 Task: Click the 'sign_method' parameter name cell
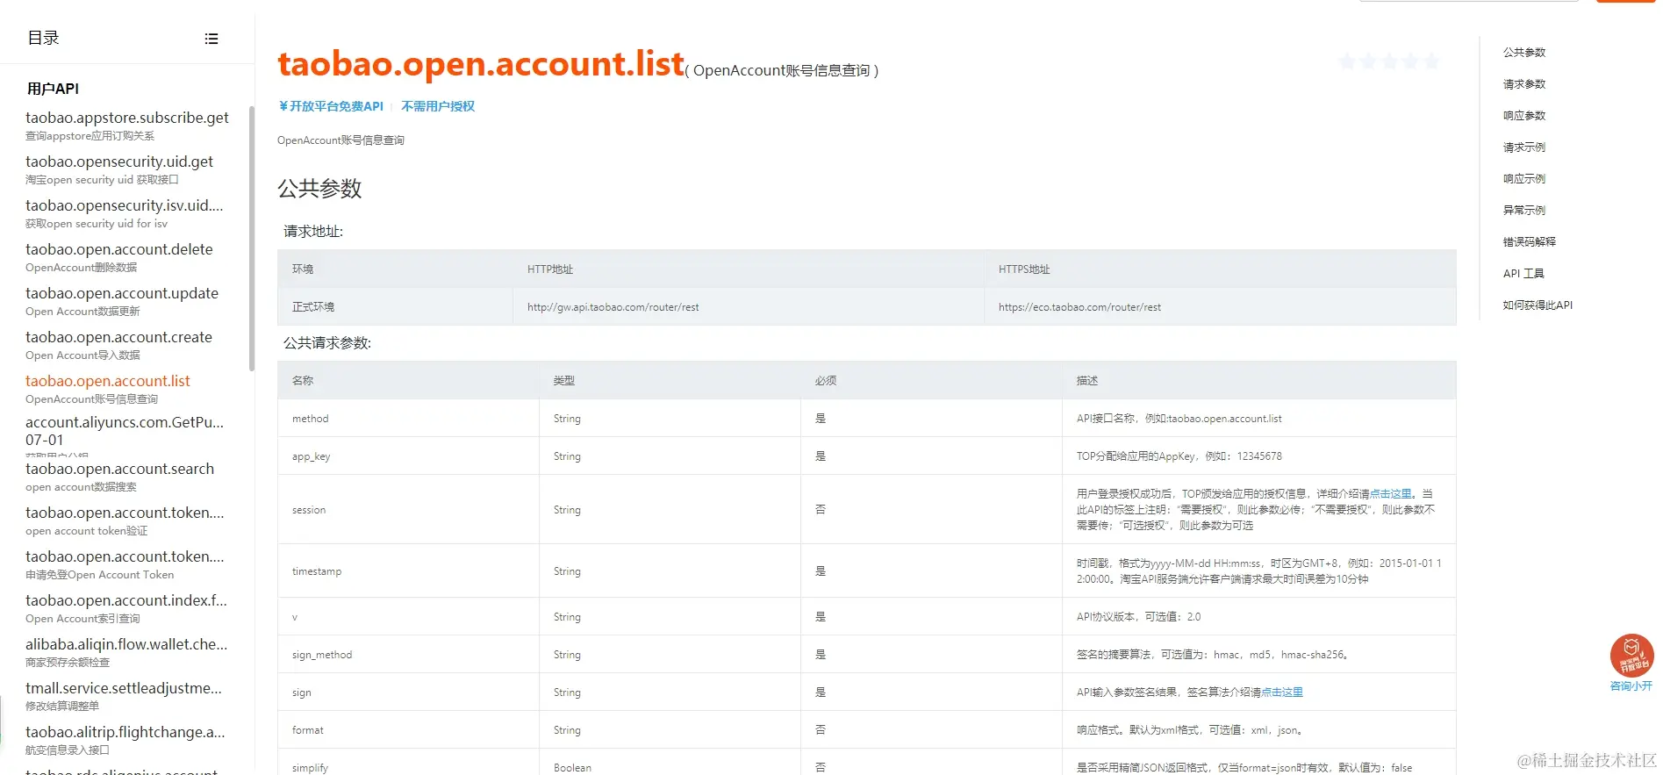pos(408,655)
